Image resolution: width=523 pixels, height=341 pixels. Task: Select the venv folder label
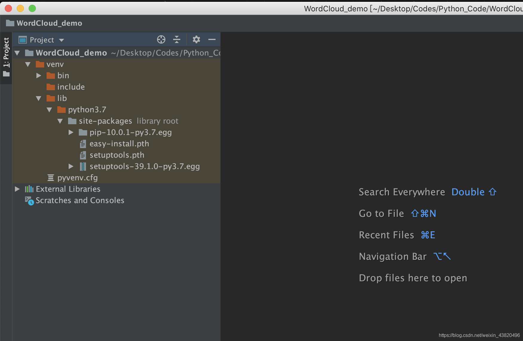click(55, 64)
